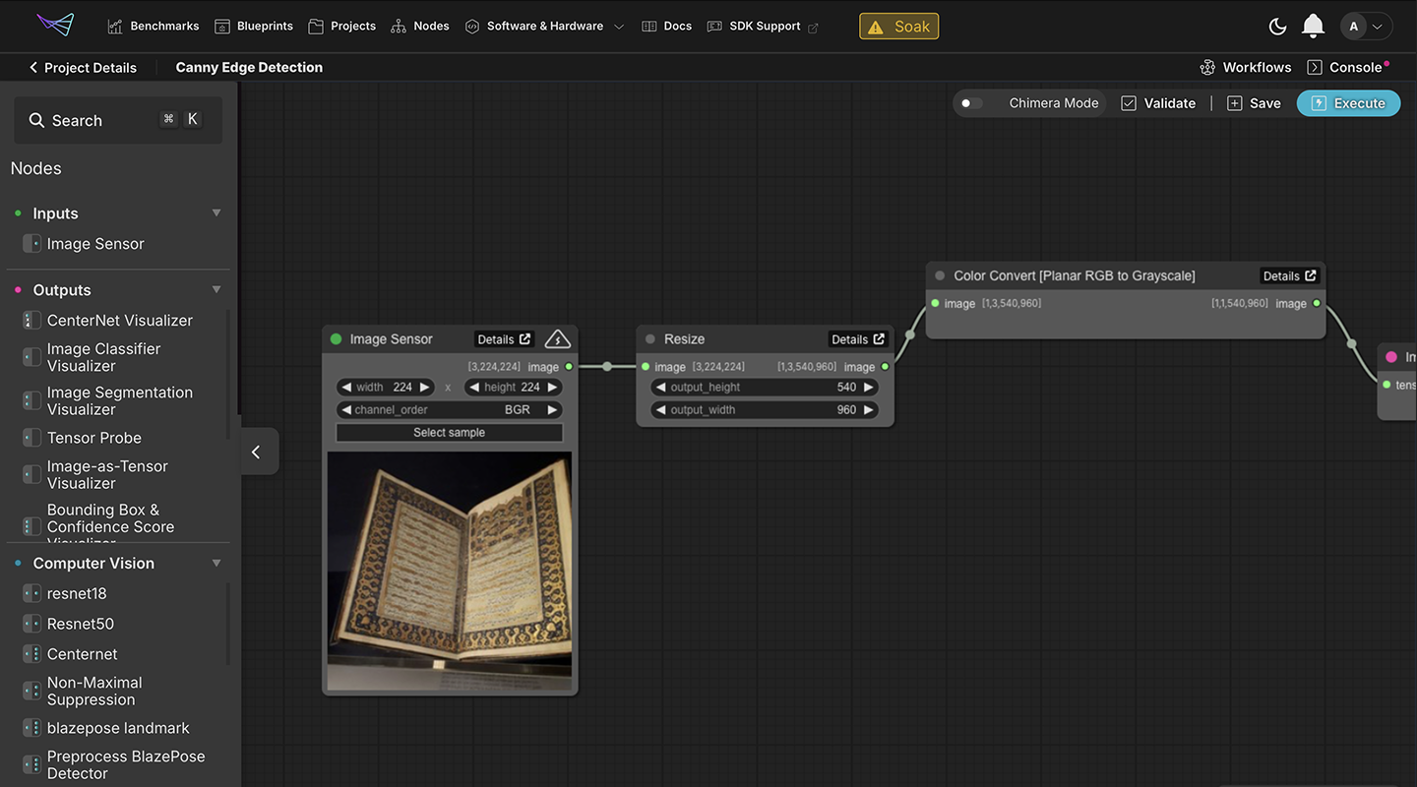Open the user account menu A

1366,27
